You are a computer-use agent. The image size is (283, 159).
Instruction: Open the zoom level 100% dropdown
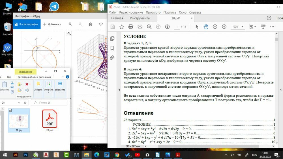click(243, 27)
